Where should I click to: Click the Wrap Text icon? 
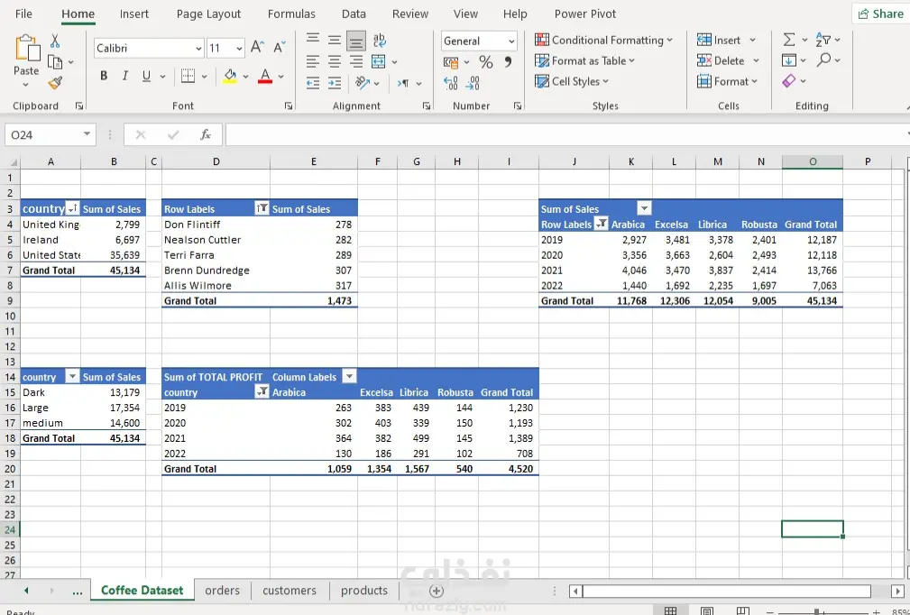tap(379, 40)
